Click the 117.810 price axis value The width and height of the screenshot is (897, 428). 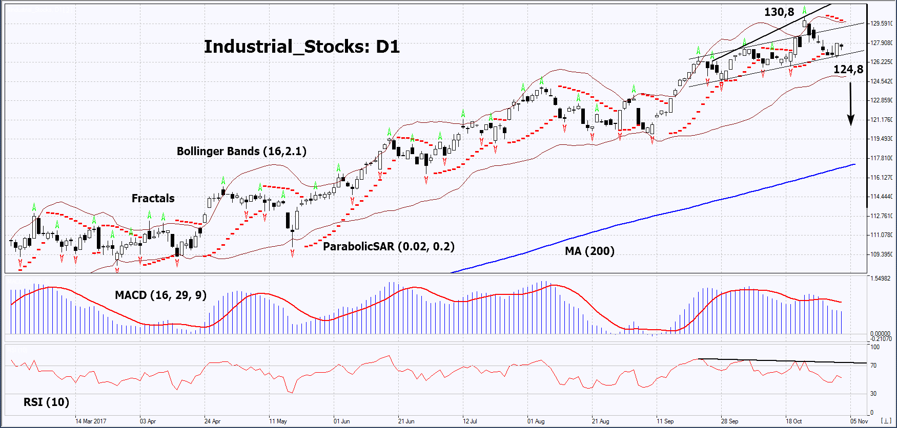click(881, 158)
